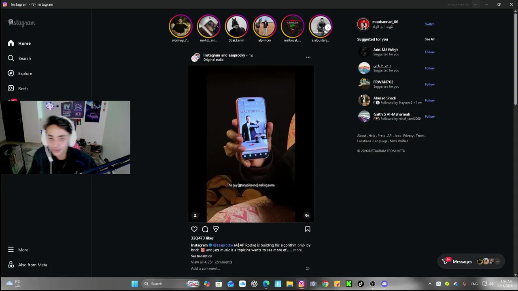Show tagged people on the video
The image size is (518, 291).
click(195, 215)
